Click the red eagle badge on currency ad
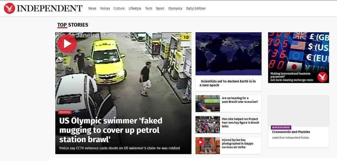 (322, 77)
